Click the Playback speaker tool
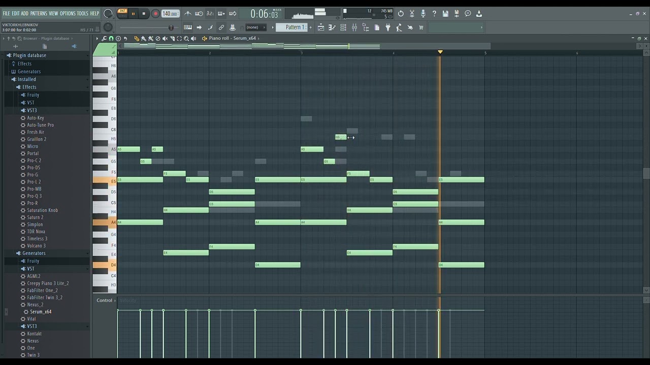 (x=193, y=39)
